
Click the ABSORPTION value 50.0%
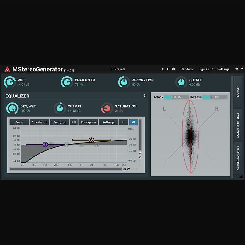click(x=136, y=85)
